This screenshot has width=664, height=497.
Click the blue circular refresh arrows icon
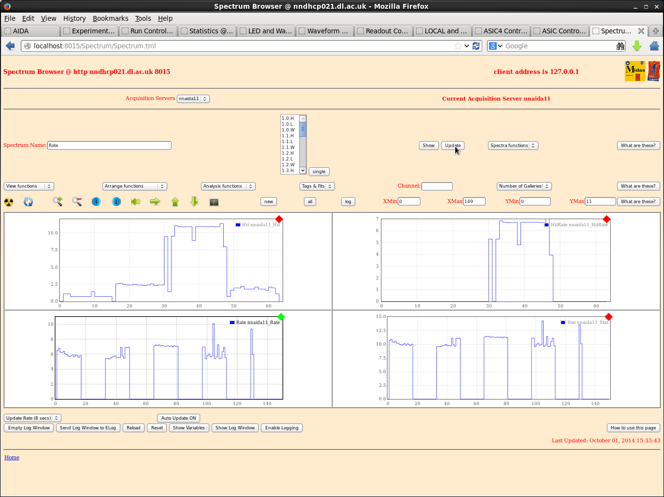[29, 202]
